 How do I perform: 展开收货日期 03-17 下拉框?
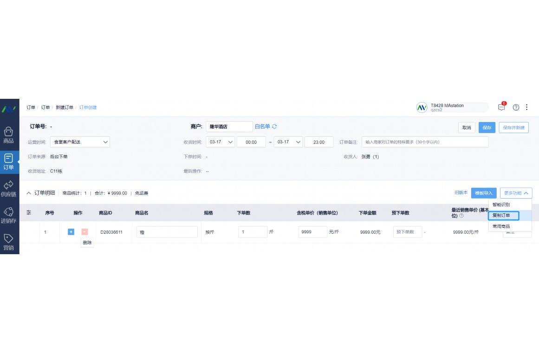[x=220, y=142]
